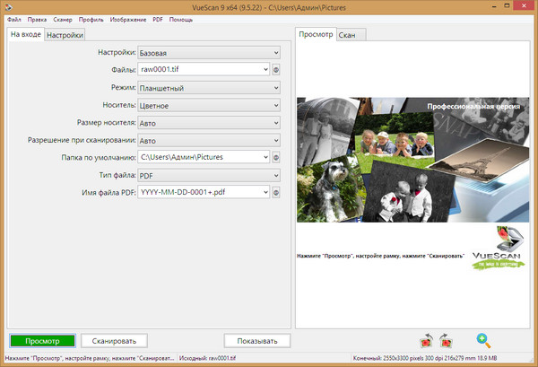Expand the Папка по умолчанию combo box
Viewport: 538px width, 367px height.
(x=204, y=157)
